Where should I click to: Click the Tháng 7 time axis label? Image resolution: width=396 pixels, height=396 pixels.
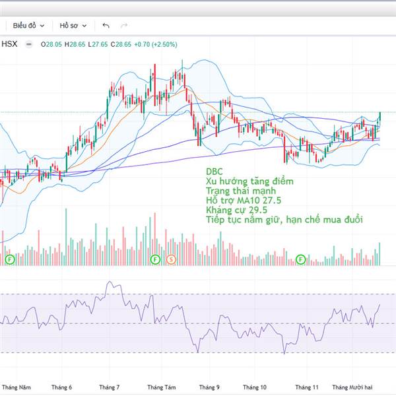click(x=110, y=387)
